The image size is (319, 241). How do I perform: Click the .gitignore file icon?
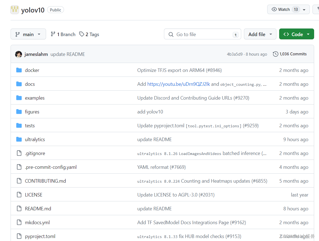pos(19,153)
